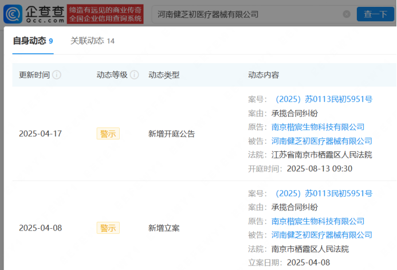Click the info icon beside 动态等级
The height and width of the screenshot is (270, 397).
pyautogui.click(x=135, y=75)
